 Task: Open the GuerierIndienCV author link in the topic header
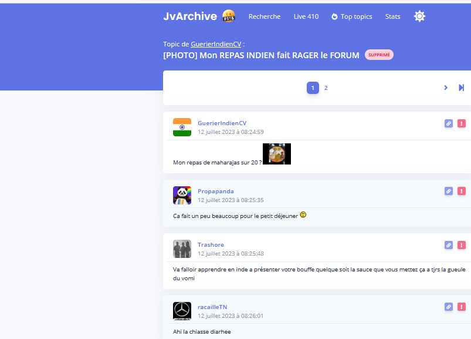click(x=216, y=44)
